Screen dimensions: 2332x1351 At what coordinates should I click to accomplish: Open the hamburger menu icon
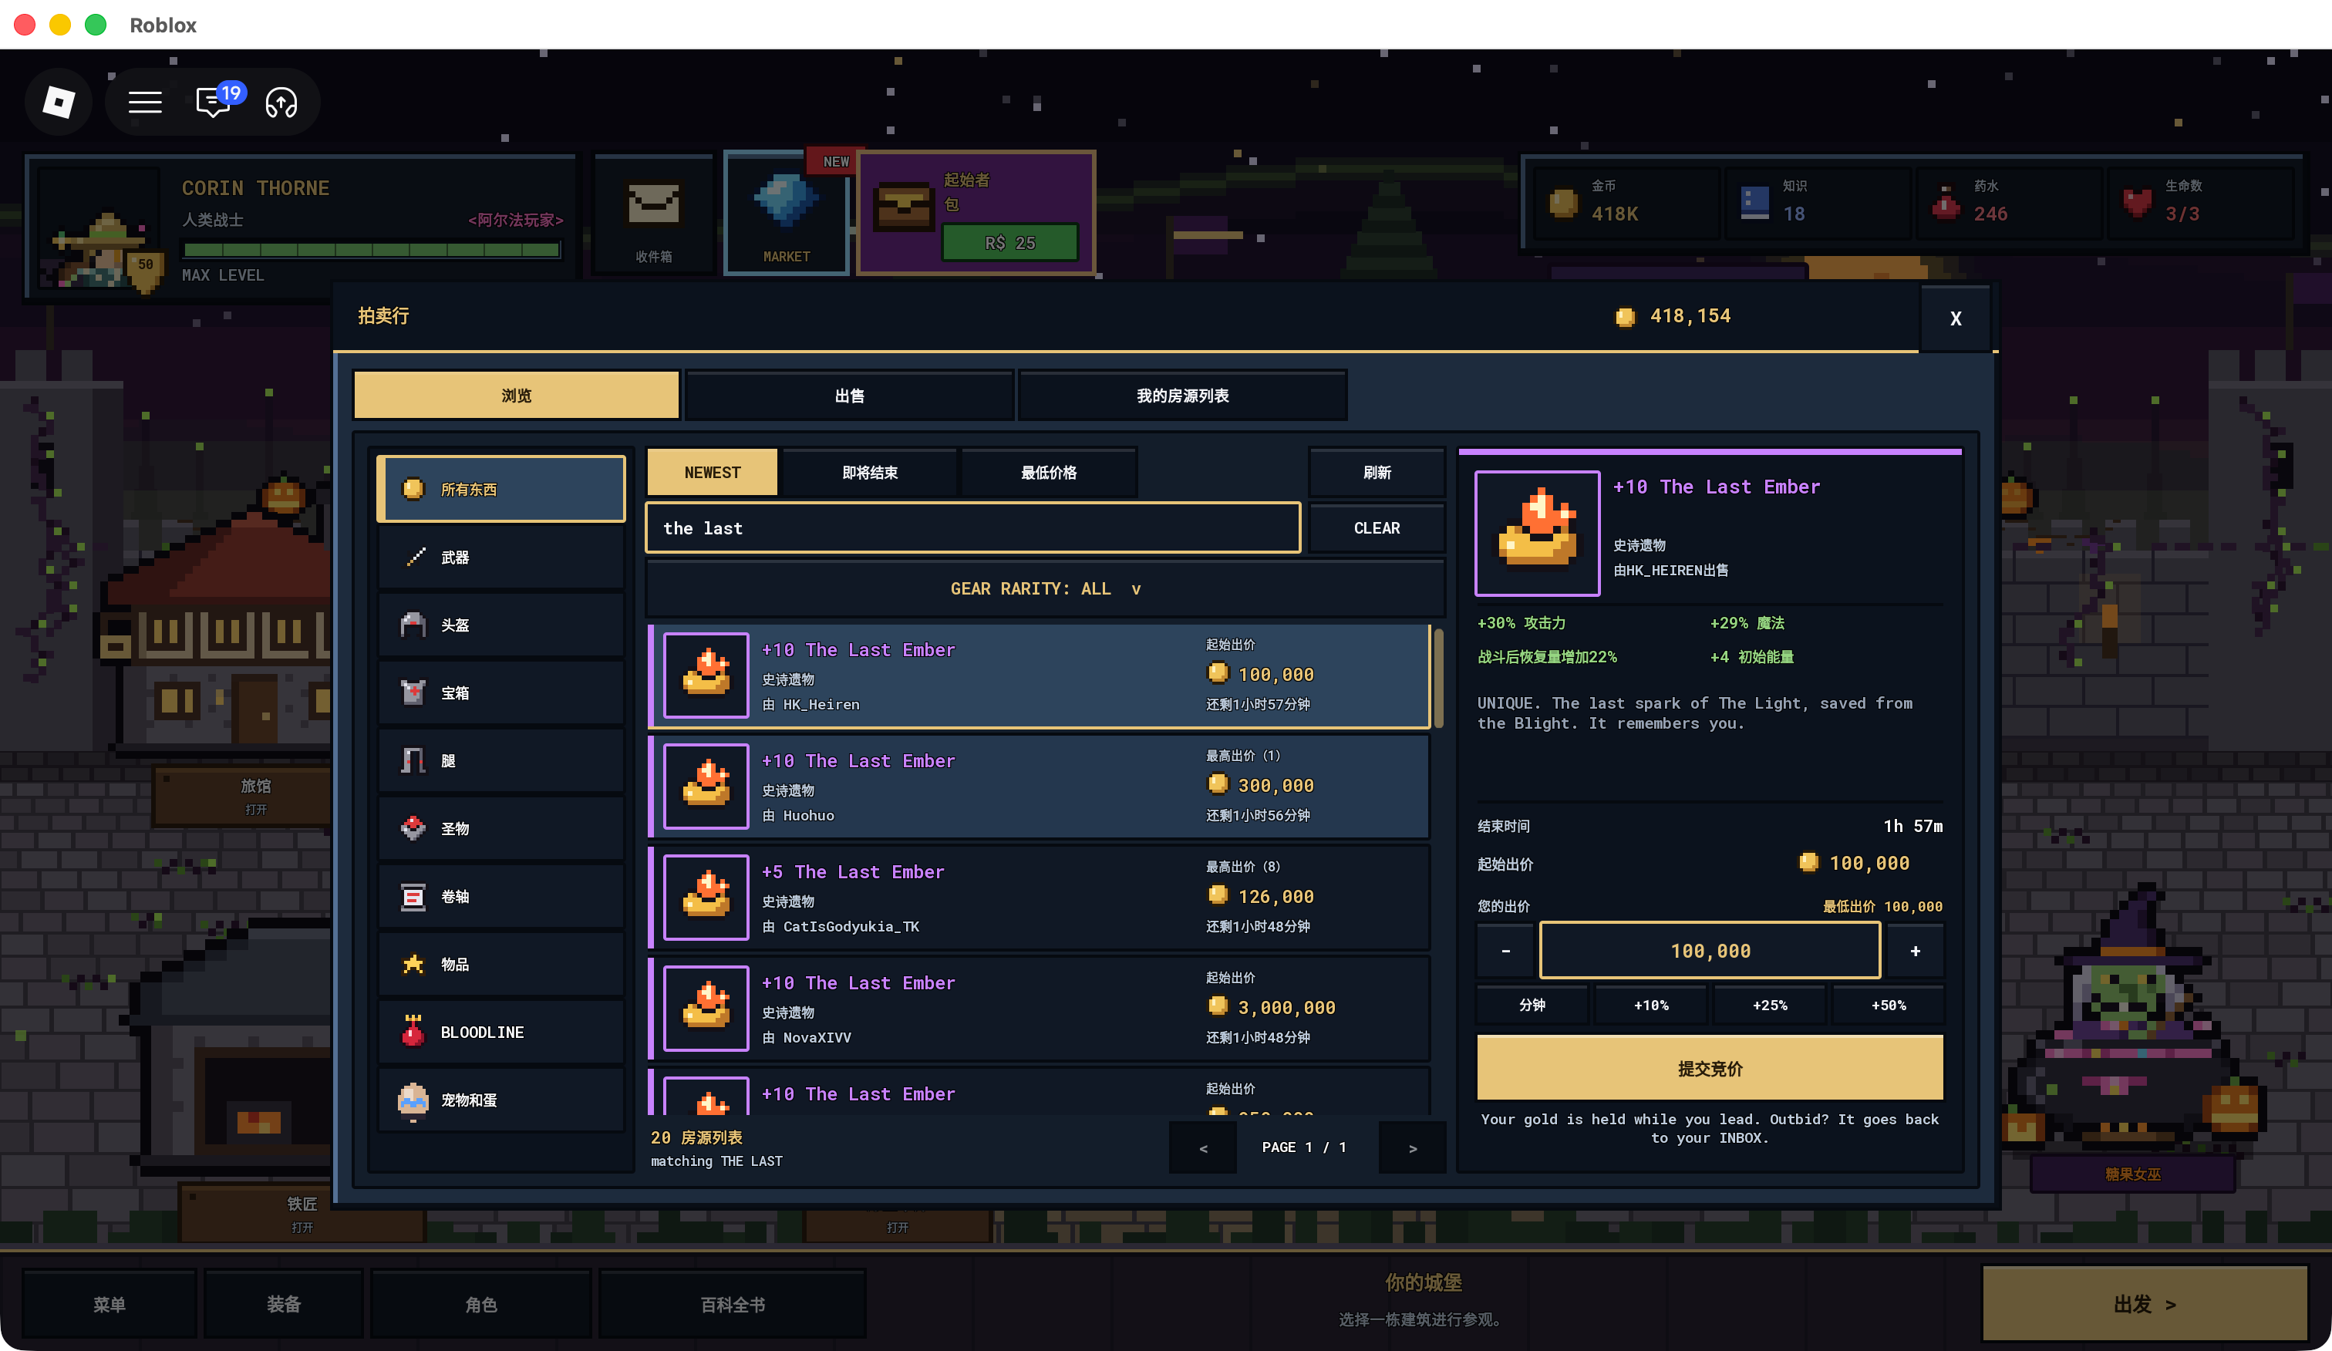(x=144, y=102)
